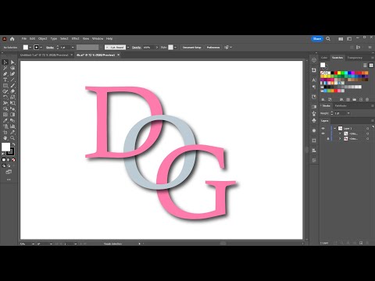The height and width of the screenshot is (281, 375).
Task: Set paint mode to Color
Action: click(x=4, y=160)
